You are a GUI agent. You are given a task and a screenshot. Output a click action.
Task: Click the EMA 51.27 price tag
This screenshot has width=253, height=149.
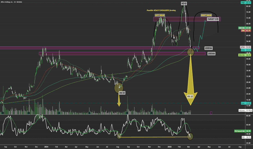246,50
